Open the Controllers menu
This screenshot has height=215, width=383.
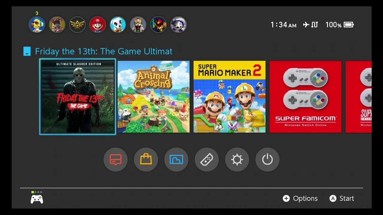pos(206,159)
